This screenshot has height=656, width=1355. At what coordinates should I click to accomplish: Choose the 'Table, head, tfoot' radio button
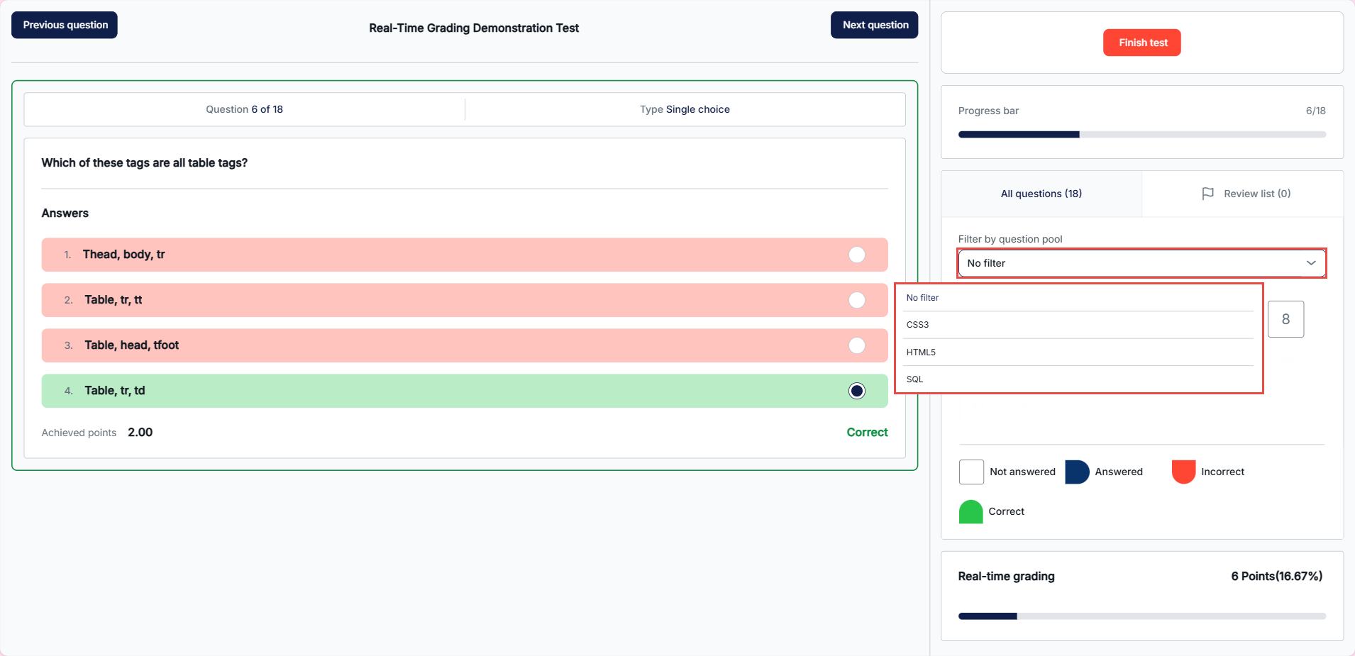tap(856, 345)
